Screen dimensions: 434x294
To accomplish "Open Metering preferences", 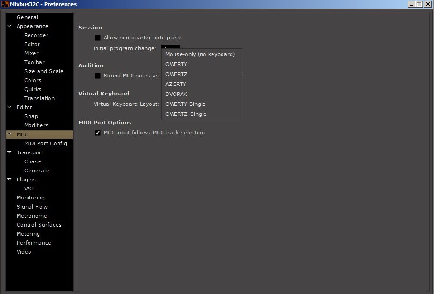I will 28,234.
